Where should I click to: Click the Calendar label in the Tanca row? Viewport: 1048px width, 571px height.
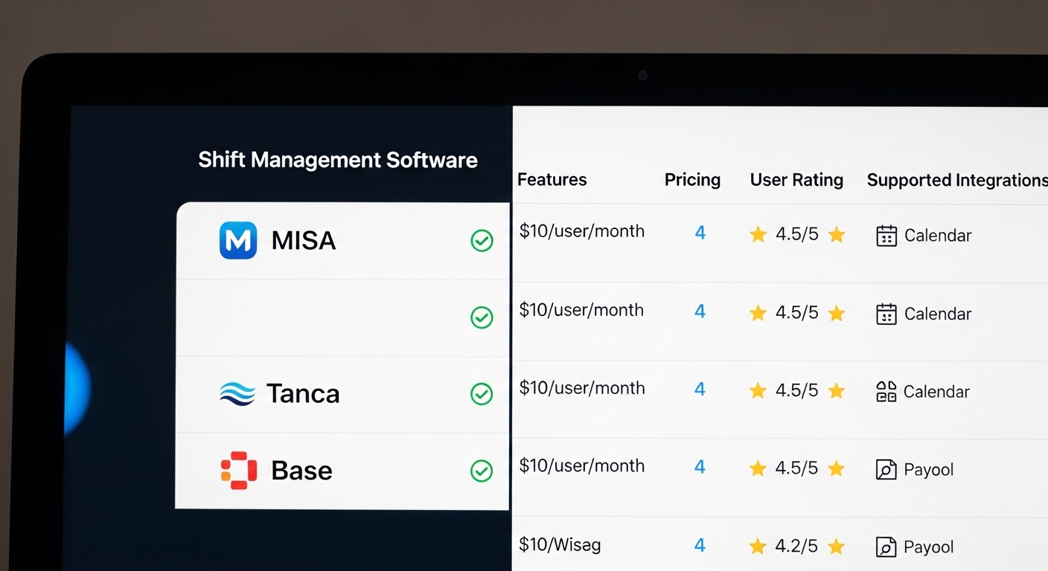click(x=936, y=392)
